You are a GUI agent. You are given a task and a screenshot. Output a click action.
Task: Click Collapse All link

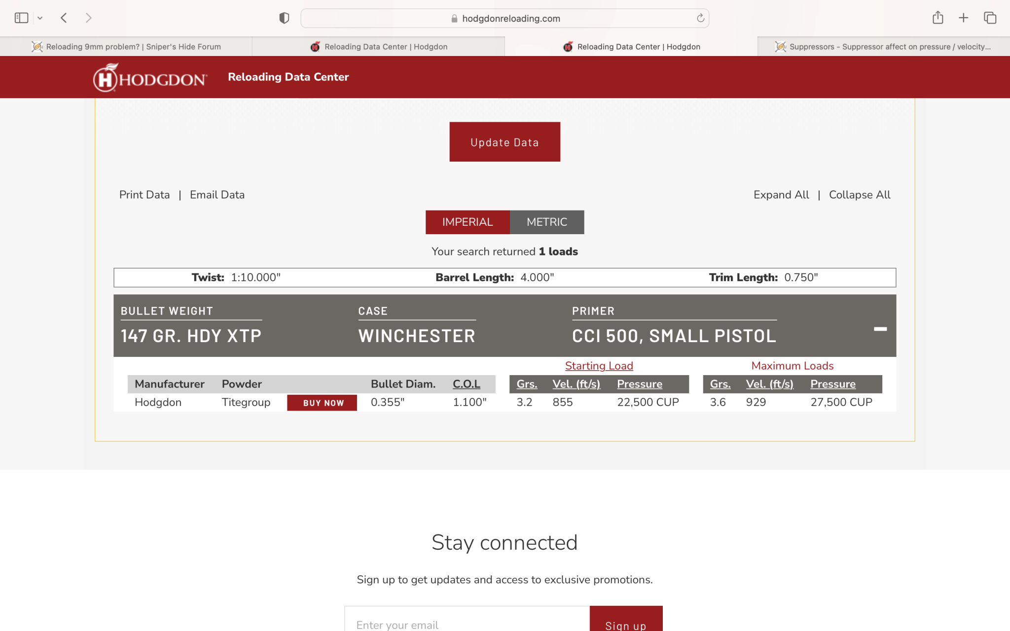[x=859, y=195]
